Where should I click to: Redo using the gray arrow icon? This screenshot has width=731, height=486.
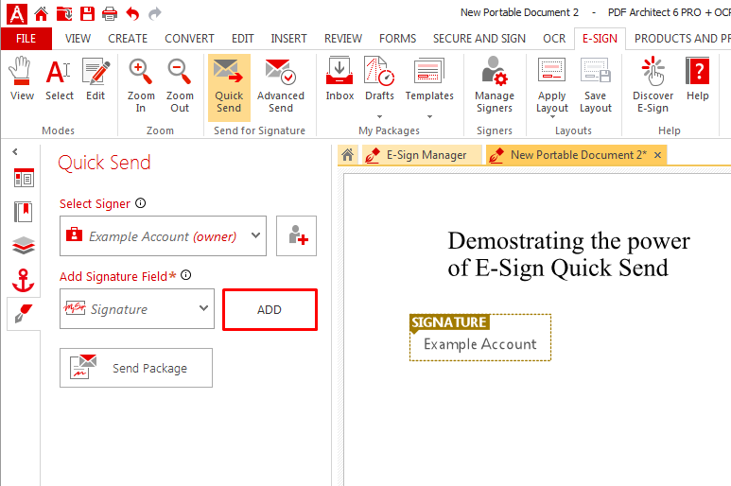tap(155, 14)
